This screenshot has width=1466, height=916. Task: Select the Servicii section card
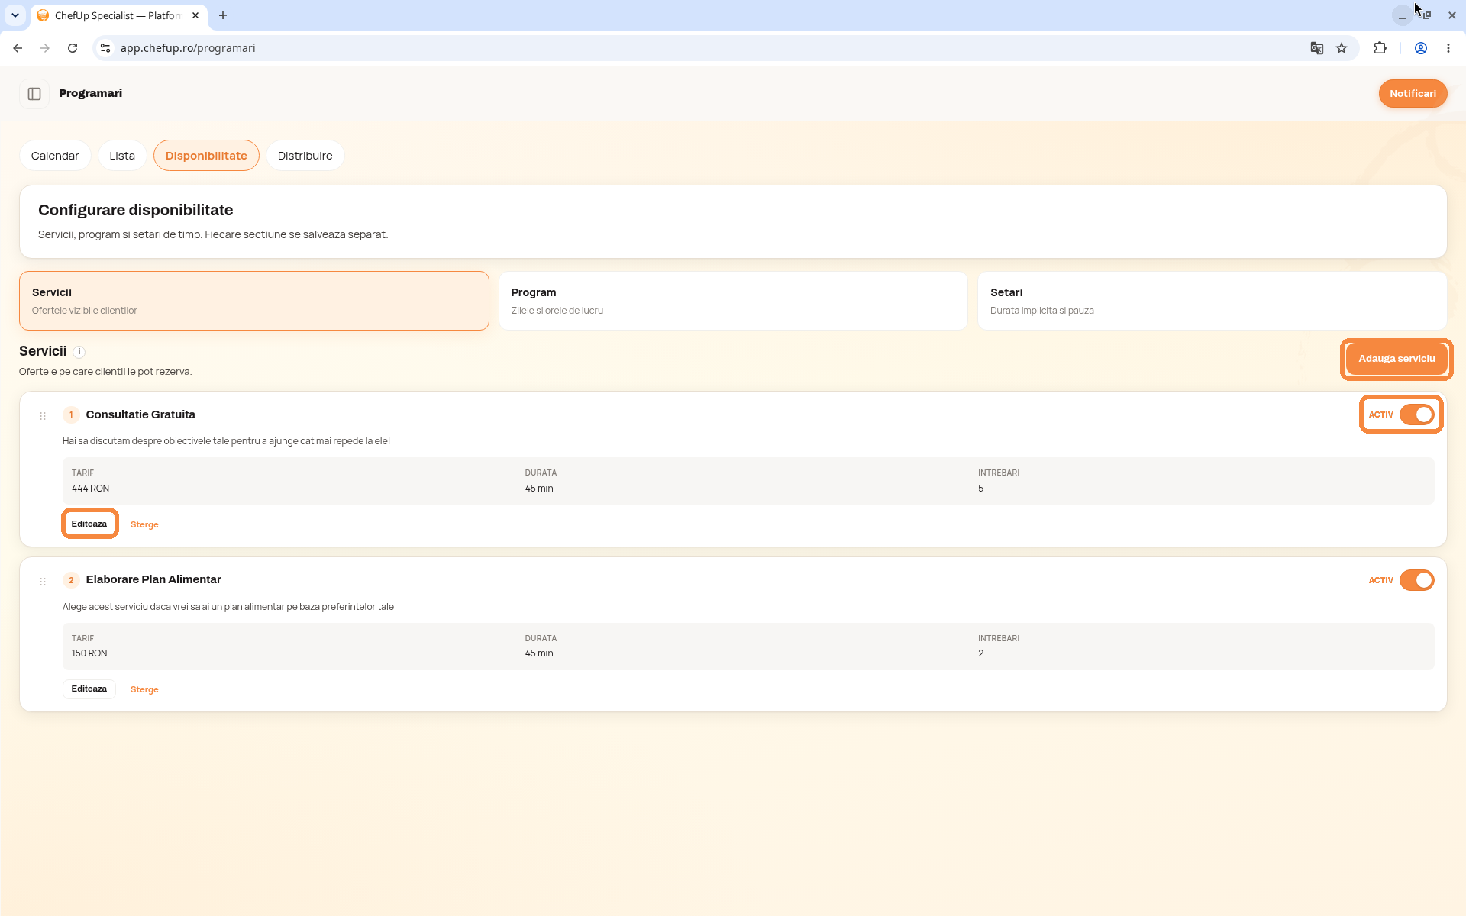coord(254,301)
